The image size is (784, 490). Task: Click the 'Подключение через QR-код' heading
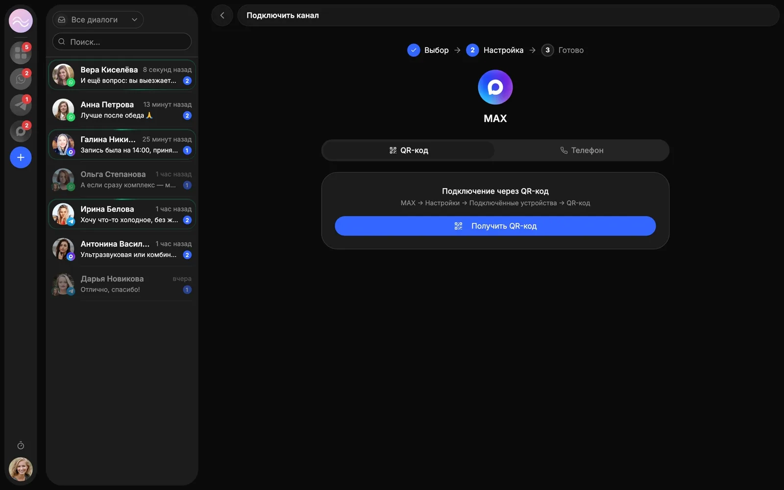coord(495,191)
